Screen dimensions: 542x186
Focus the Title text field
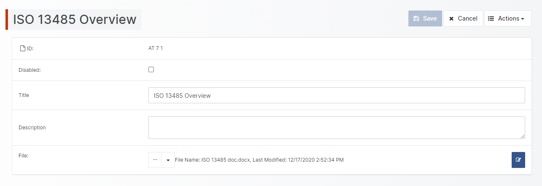(x=336, y=95)
